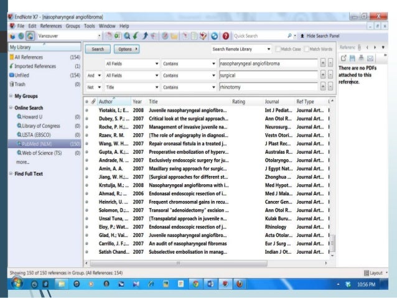Toggle read status dot for Amin row
This screenshot has height=298, width=397.
coord(87,169)
